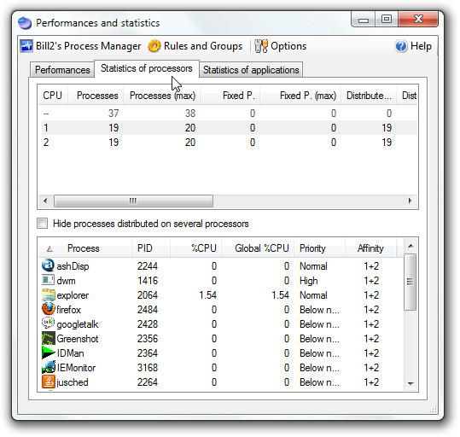The image size is (460, 437).
Task: Sort by the CPU column header
Action: click(53, 96)
